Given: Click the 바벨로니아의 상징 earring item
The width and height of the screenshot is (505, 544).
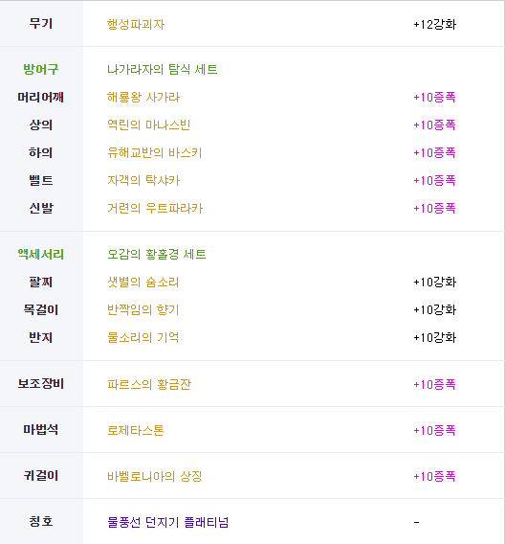Looking at the screenshot, I should pyautogui.click(x=155, y=476).
